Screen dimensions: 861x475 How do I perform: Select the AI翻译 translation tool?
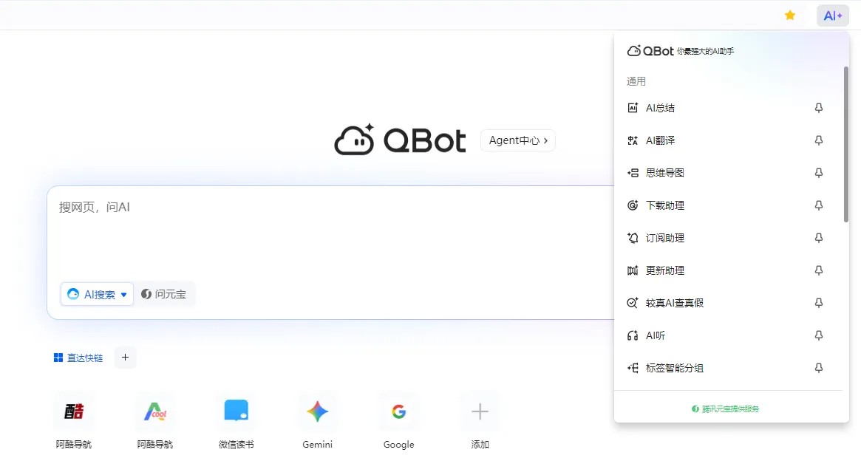660,140
